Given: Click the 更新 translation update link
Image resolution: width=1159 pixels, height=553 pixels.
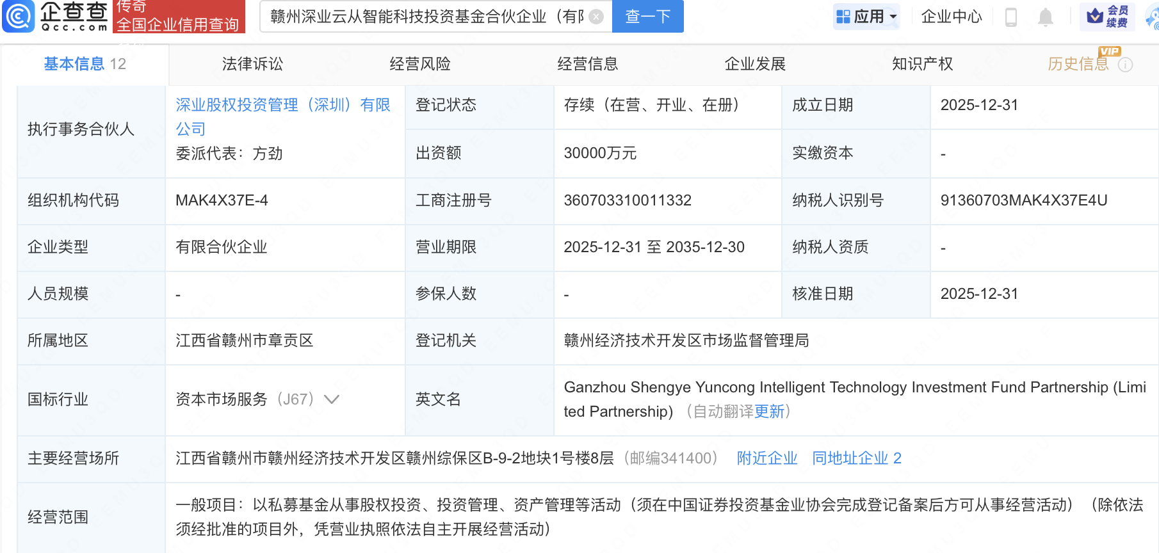Looking at the screenshot, I should coord(769,412).
